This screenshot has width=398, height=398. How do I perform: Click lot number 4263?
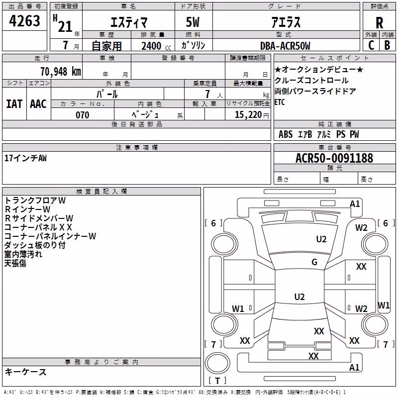click(24, 20)
